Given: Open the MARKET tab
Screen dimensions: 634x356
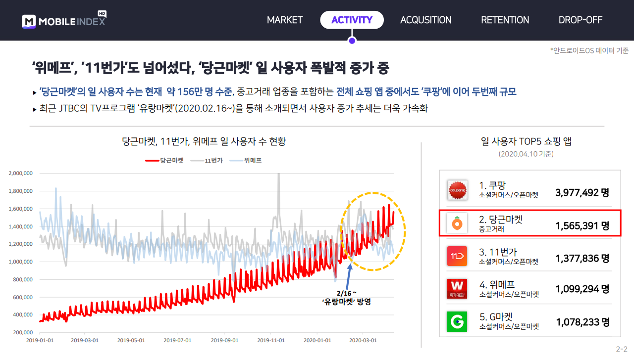Looking at the screenshot, I should pyautogui.click(x=285, y=20).
